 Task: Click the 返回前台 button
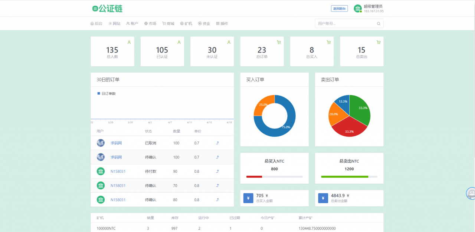(x=339, y=9)
